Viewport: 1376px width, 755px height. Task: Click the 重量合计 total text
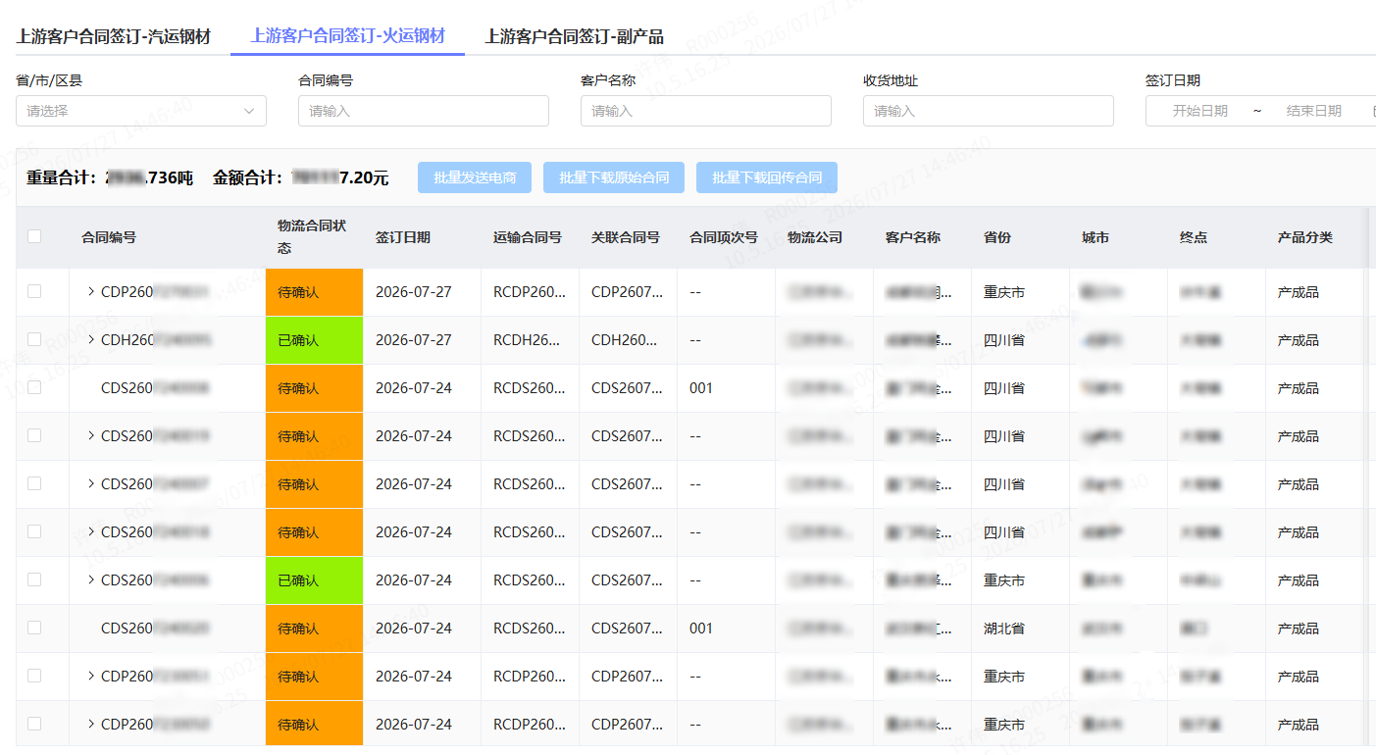coord(110,177)
